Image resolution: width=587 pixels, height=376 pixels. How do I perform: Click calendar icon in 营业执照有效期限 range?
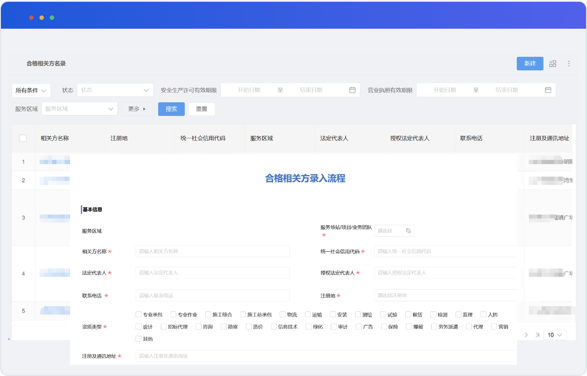click(548, 90)
